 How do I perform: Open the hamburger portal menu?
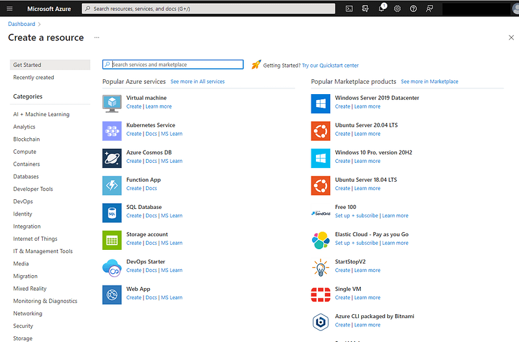(x=10, y=8)
